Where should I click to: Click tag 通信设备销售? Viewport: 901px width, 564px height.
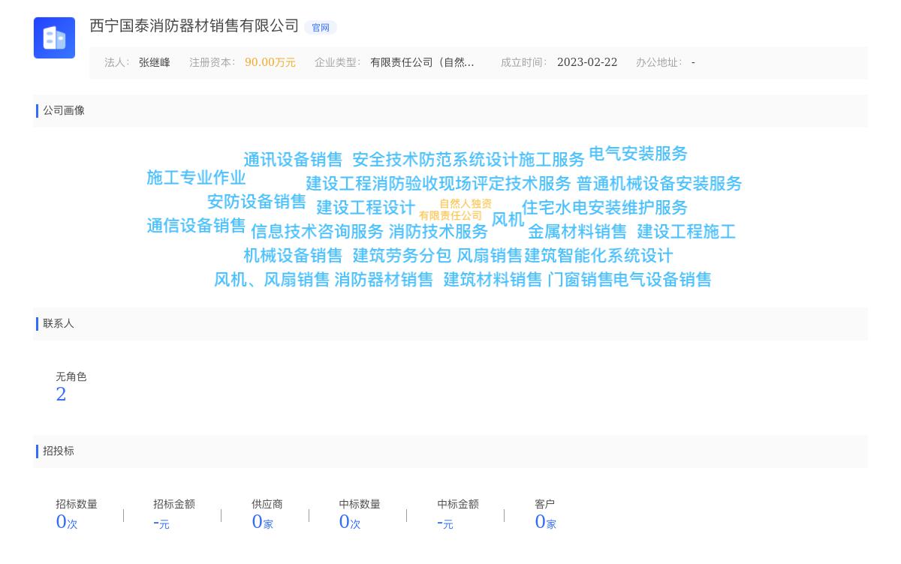(196, 226)
